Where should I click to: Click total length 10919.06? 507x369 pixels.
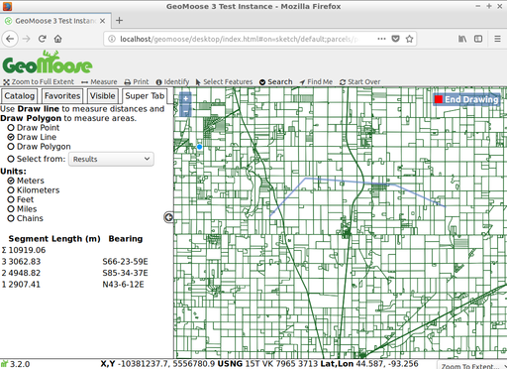[27, 250]
